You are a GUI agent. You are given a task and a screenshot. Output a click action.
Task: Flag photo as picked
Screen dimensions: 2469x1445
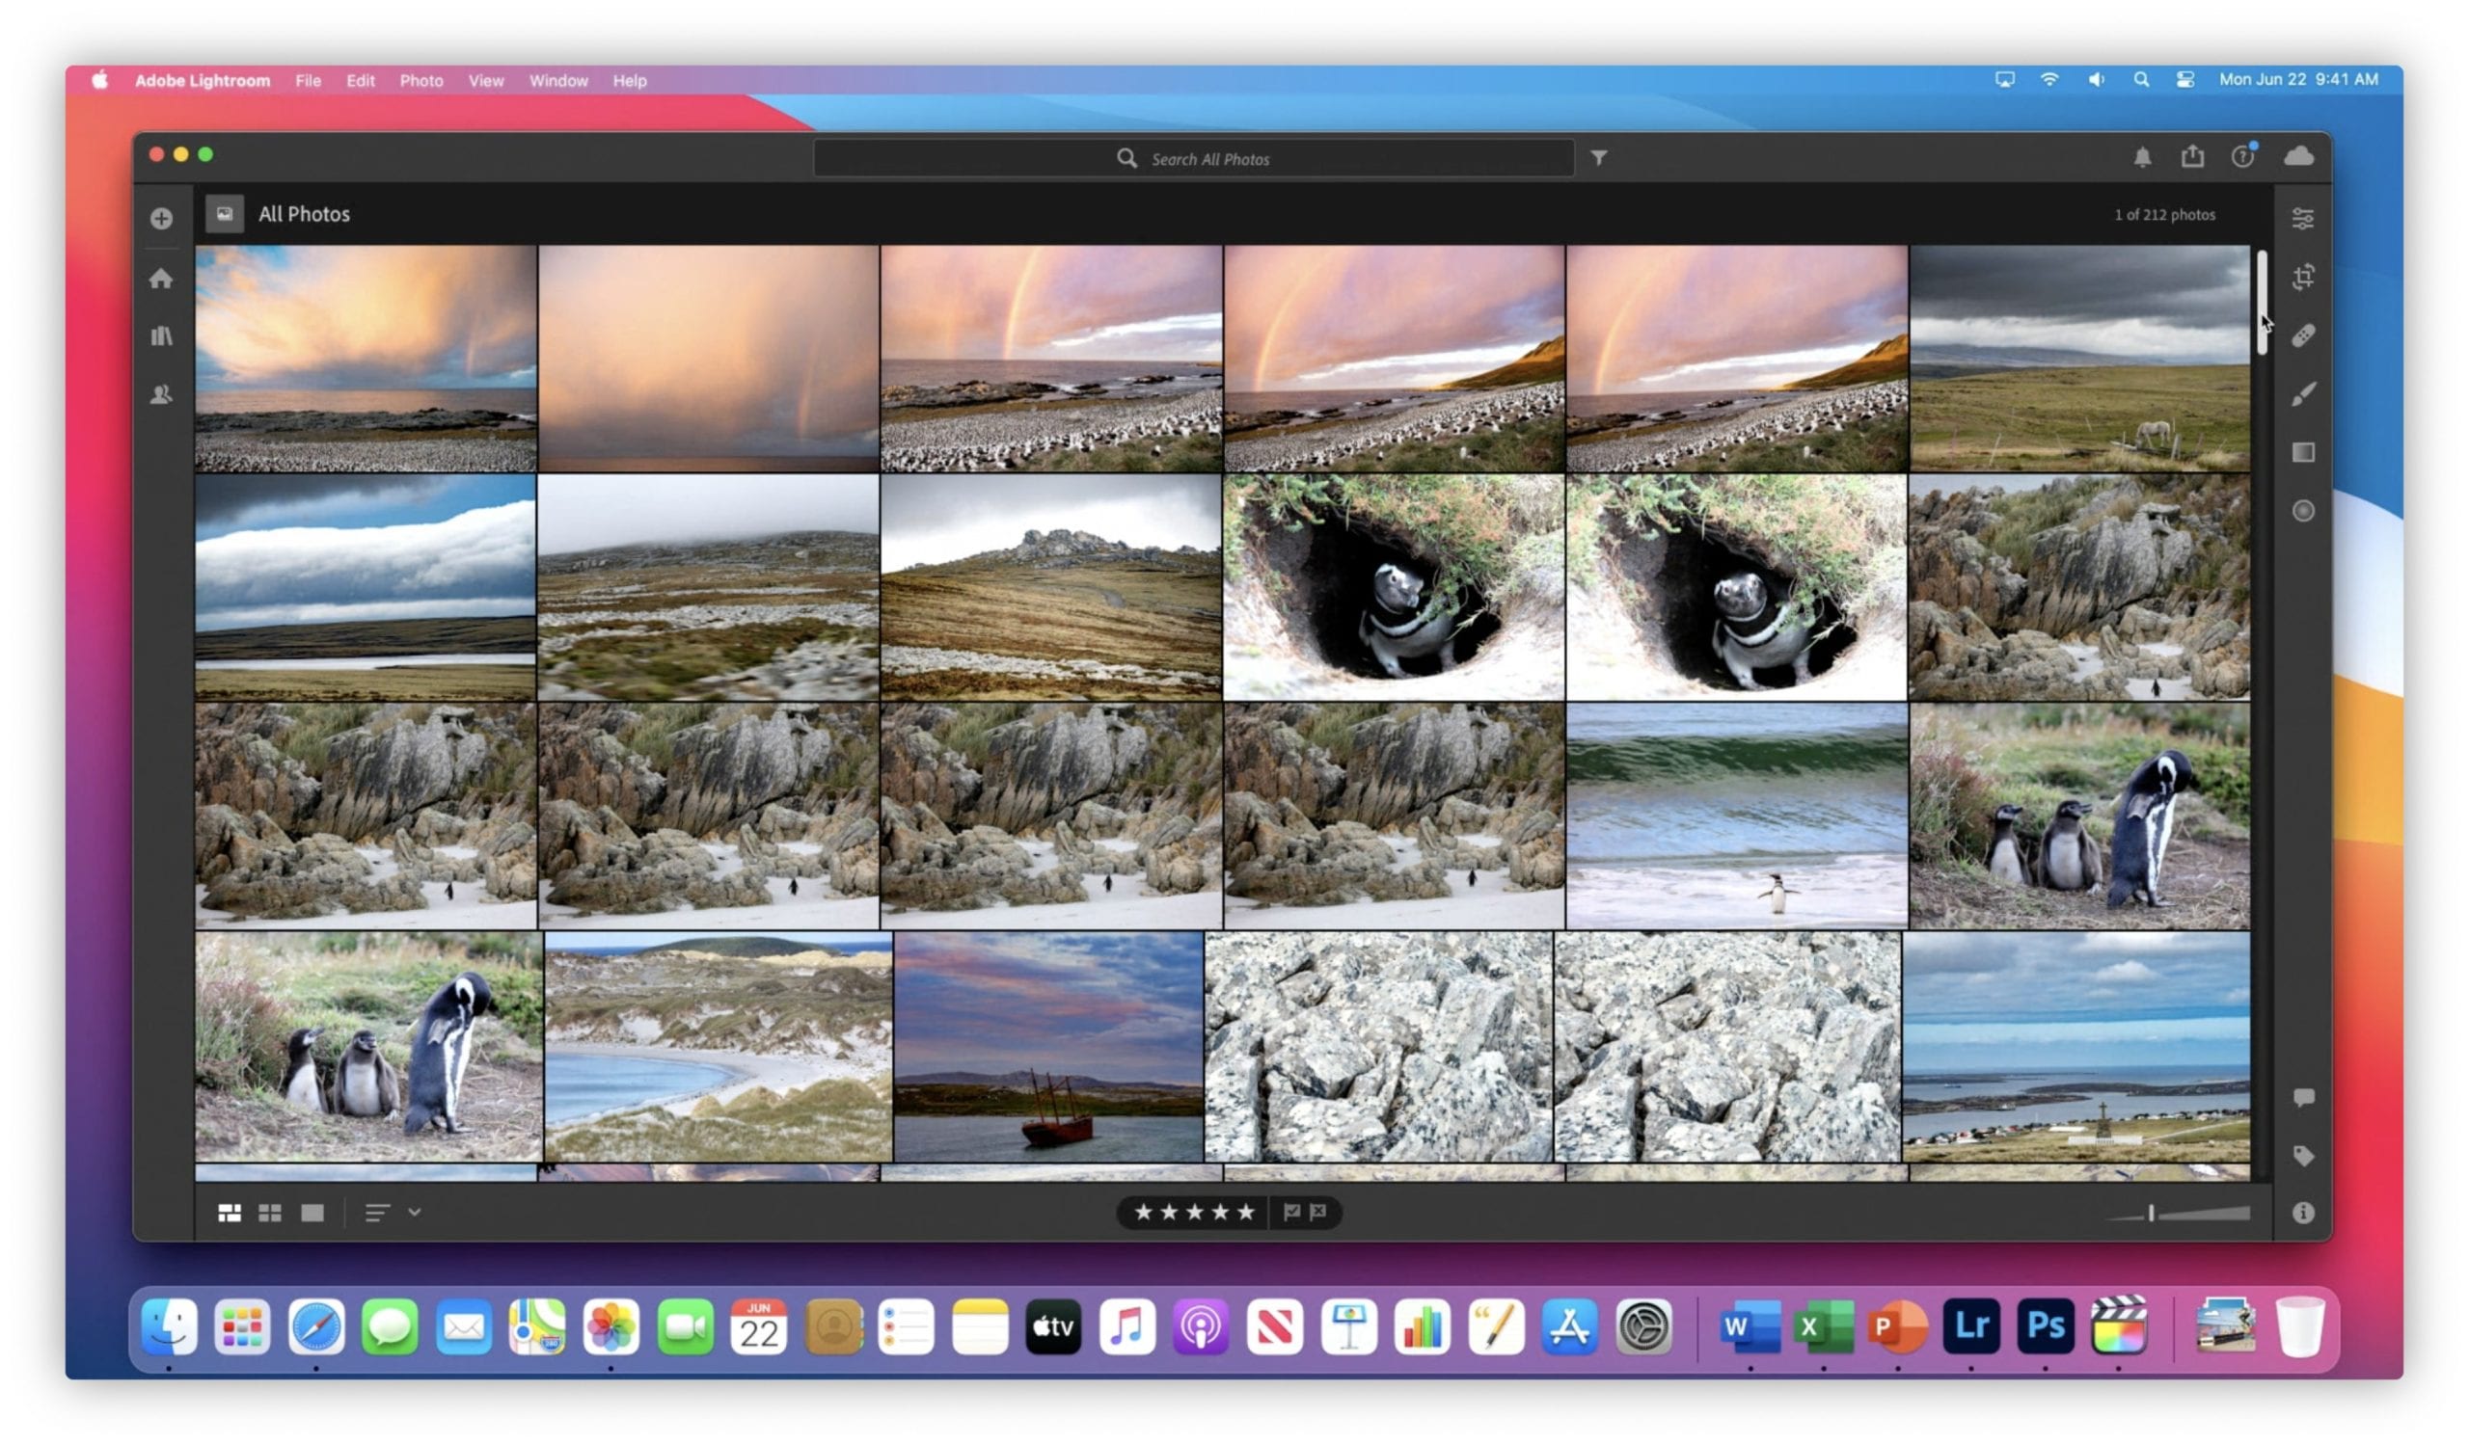(x=1291, y=1212)
